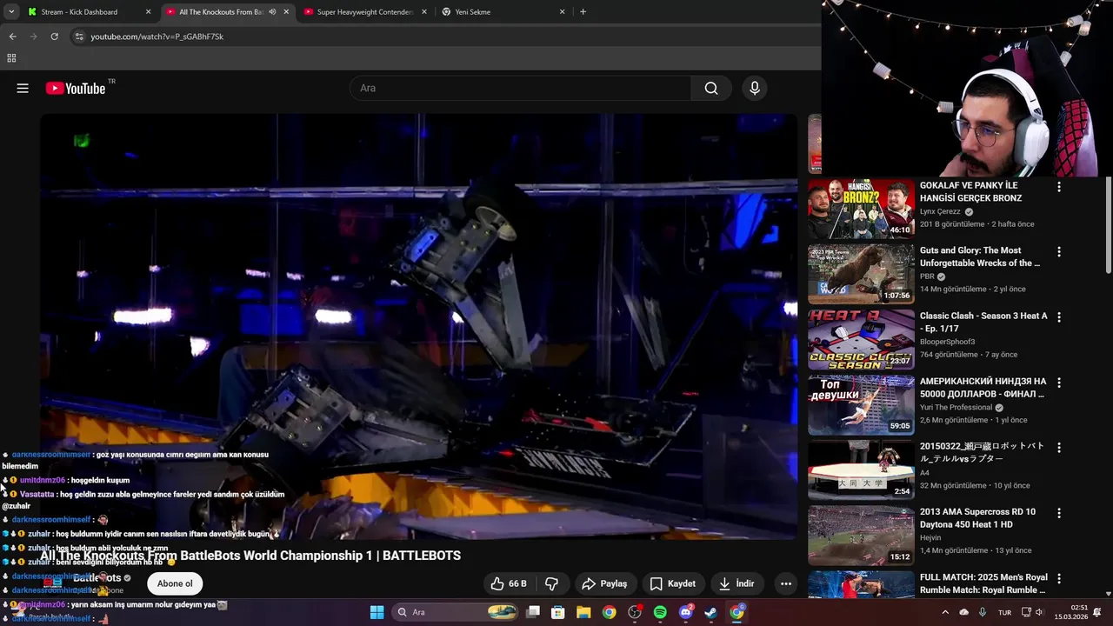Click the İndir download button

736,583
